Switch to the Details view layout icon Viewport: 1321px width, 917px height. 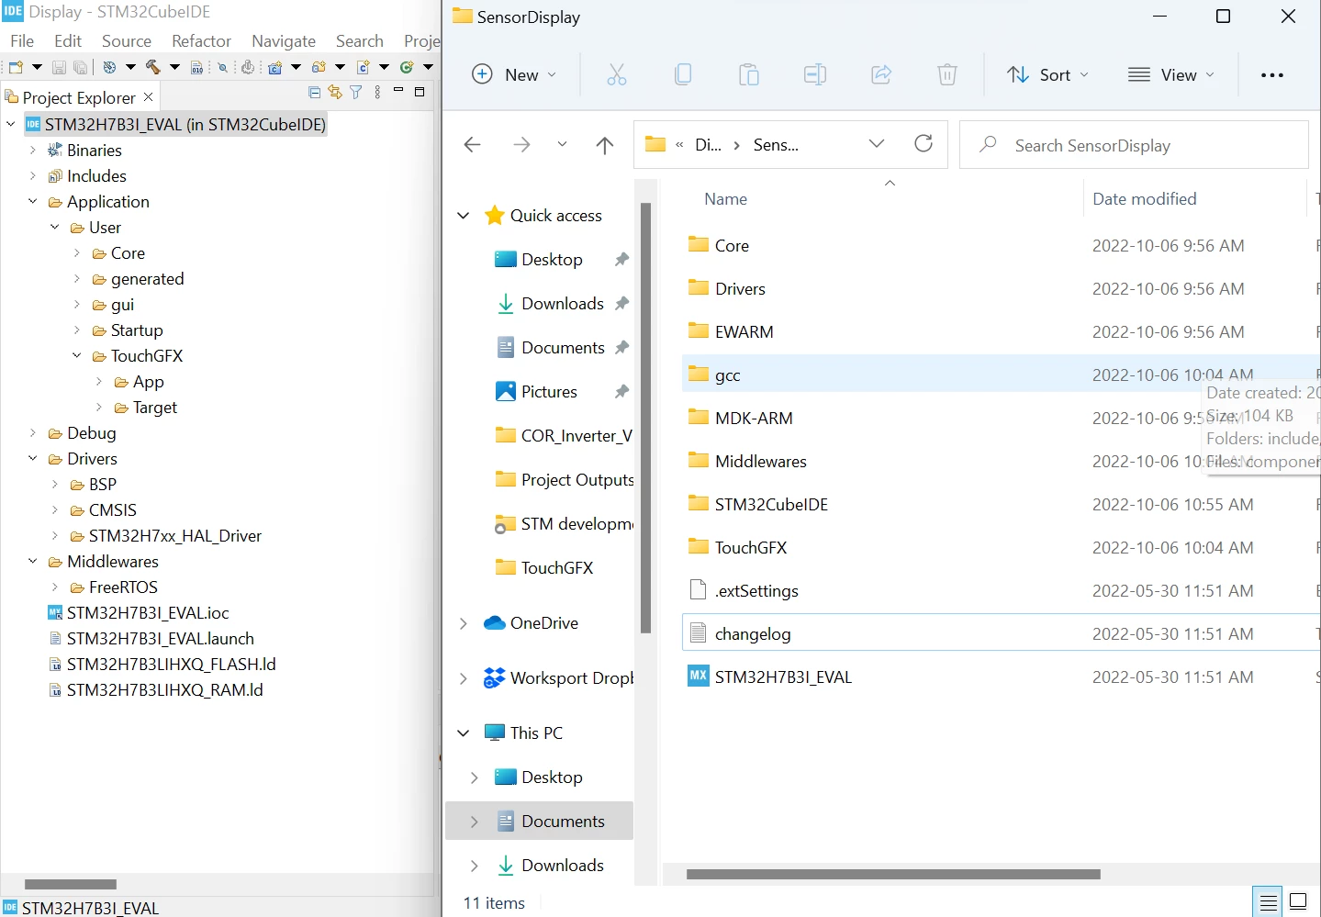pos(1269,901)
